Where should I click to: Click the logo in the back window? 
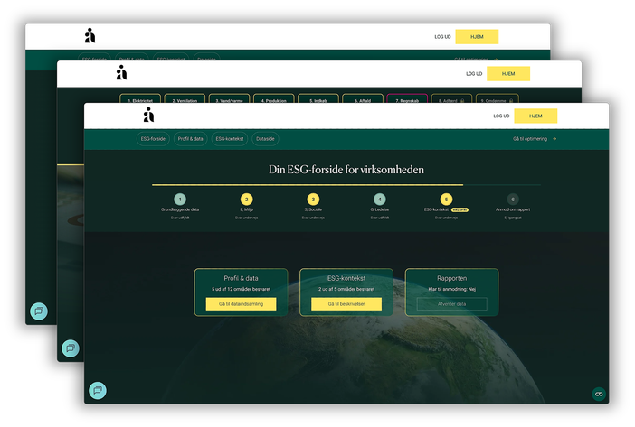click(x=90, y=36)
